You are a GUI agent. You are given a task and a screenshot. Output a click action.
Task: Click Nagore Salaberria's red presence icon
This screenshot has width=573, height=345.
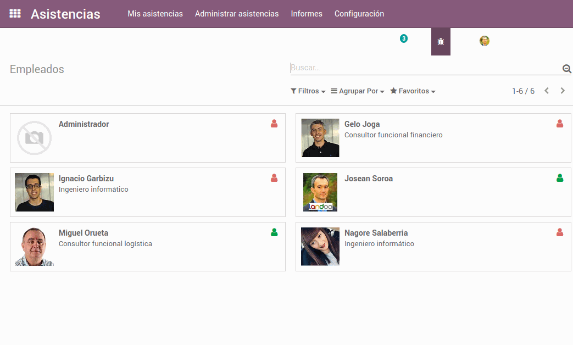click(x=560, y=232)
